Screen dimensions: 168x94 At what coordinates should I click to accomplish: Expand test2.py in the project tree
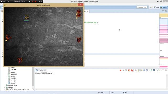click(x=7, y=79)
